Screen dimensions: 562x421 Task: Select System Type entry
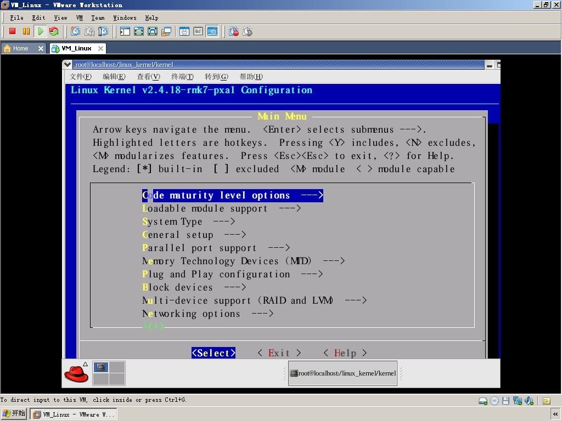tap(189, 222)
